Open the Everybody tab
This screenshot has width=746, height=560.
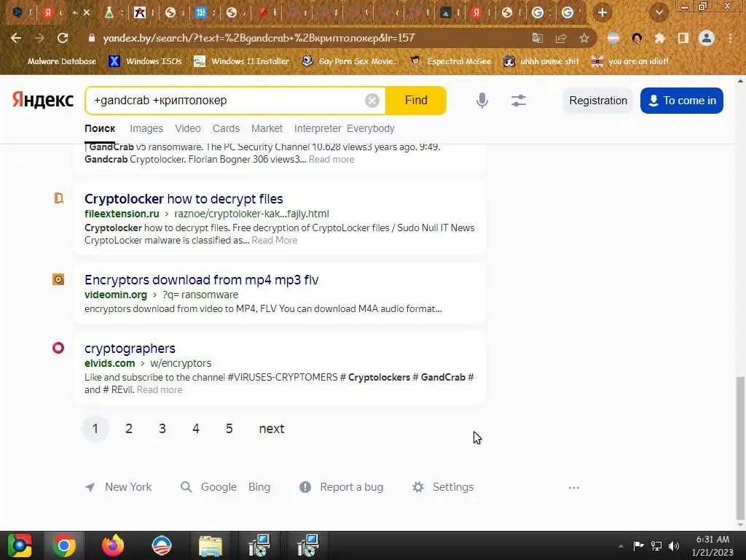371,128
